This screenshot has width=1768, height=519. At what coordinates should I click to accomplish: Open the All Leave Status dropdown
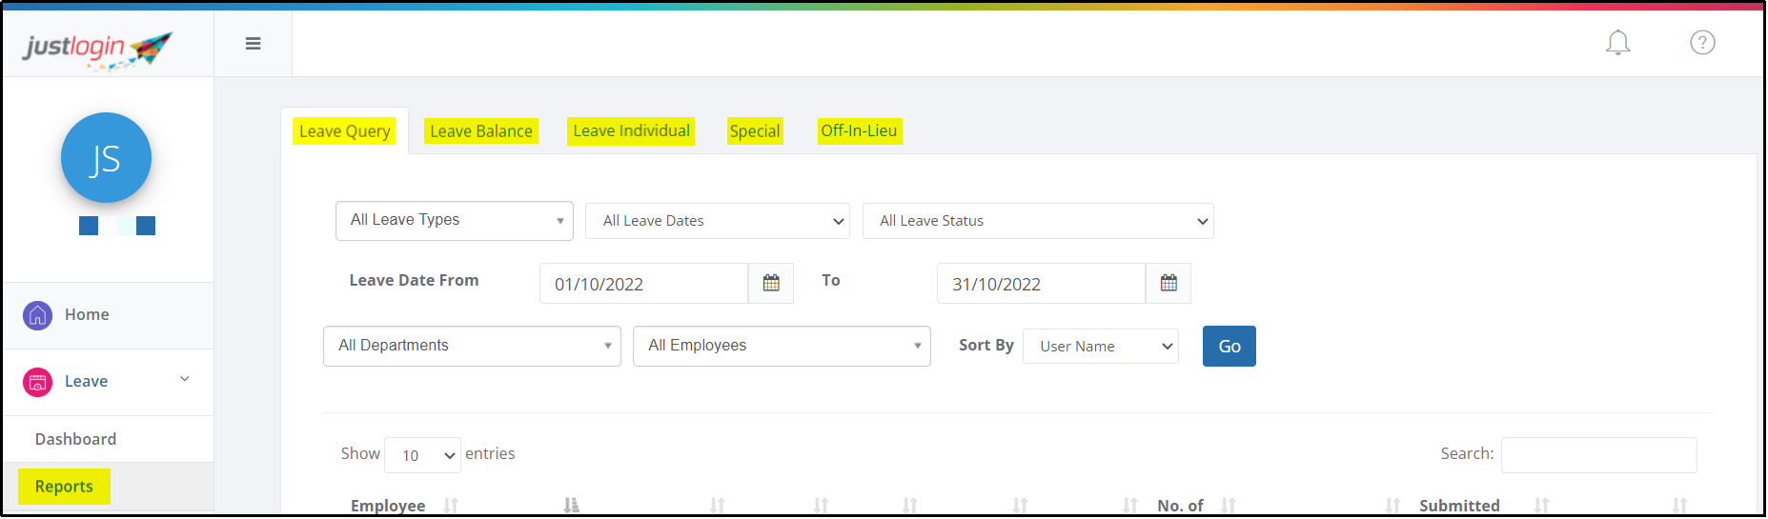click(1038, 221)
